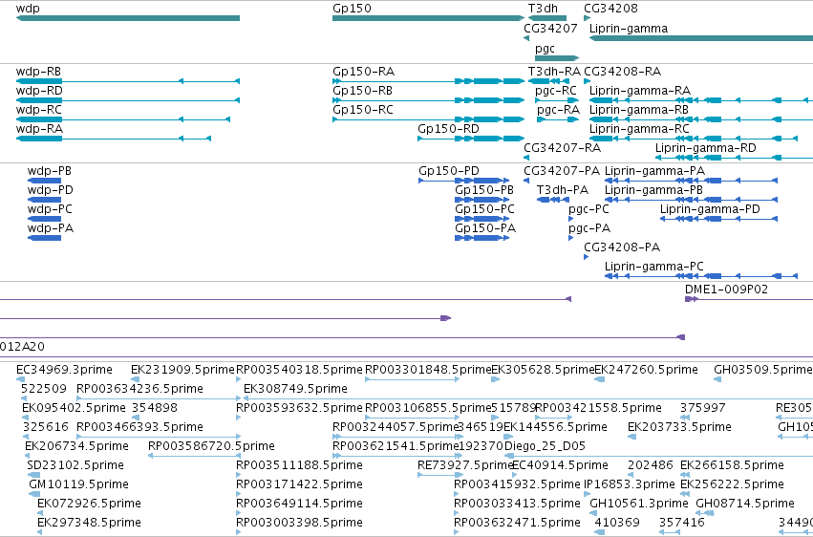Image resolution: width=813 pixels, height=537 pixels.
Task: Click the SD23102.5prime EST label
Action: point(75,466)
